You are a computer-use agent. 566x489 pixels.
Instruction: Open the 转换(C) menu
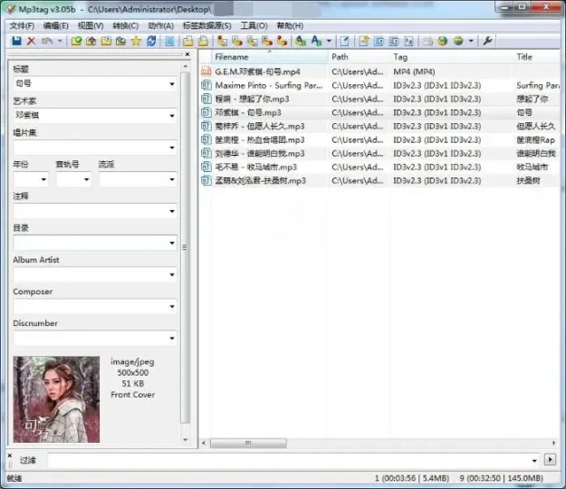[125, 25]
